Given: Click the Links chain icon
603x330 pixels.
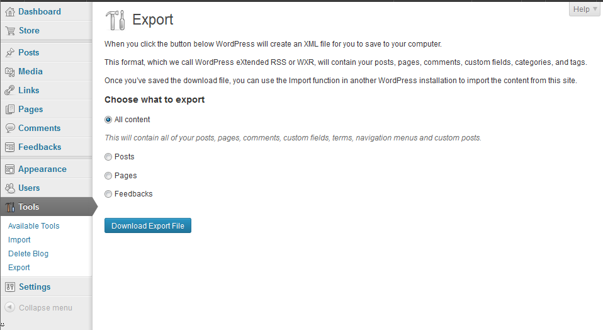Looking at the screenshot, I should click(x=9, y=90).
